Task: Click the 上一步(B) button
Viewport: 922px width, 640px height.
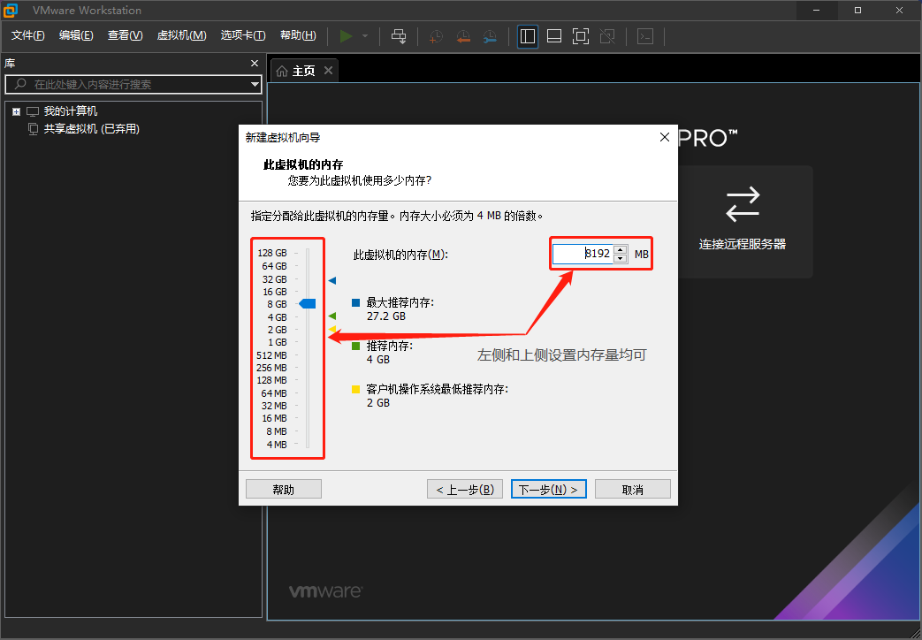Action: pyautogui.click(x=465, y=489)
